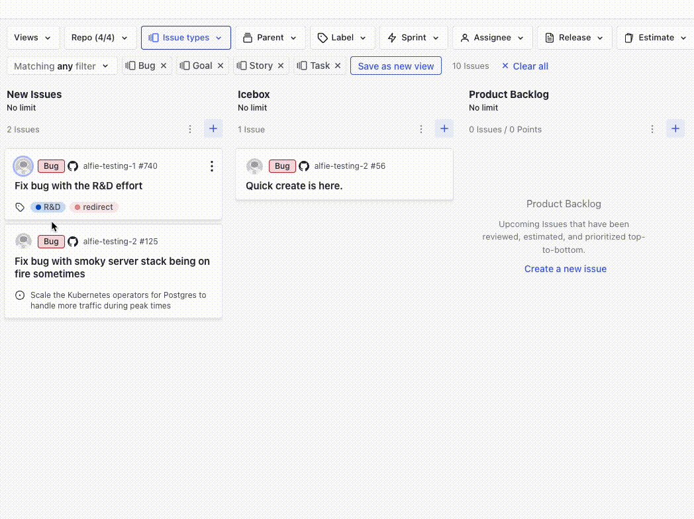Click the Create a new issue link

click(566, 269)
